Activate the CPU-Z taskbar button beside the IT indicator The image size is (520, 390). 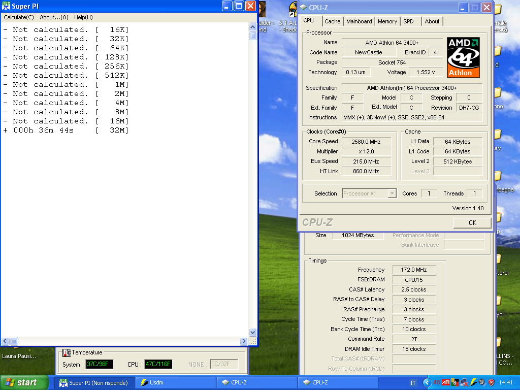[338, 383]
